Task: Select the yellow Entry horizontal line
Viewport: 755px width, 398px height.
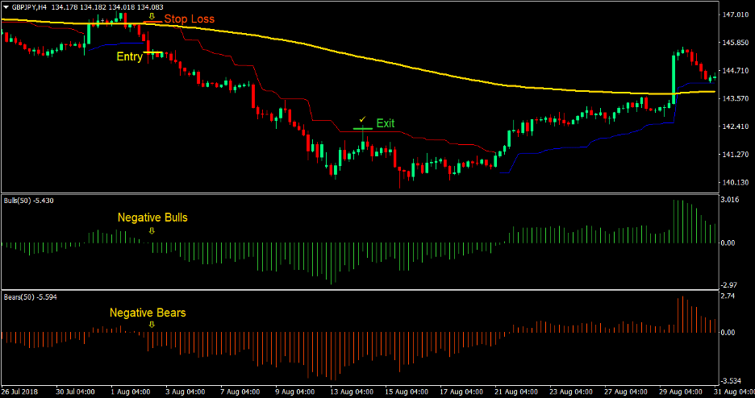Action: pos(153,52)
